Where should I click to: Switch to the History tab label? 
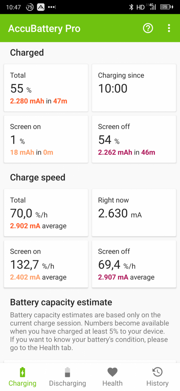tap(157, 383)
